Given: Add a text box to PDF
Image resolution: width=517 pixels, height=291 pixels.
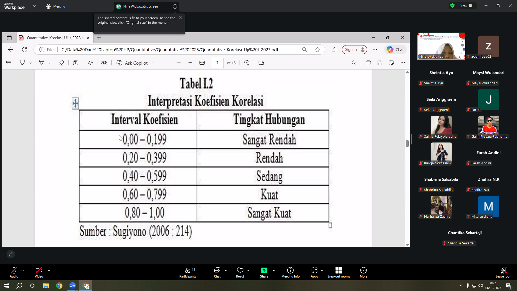Looking at the screenshot, I should pyautogui.click(x=76, y=63).
